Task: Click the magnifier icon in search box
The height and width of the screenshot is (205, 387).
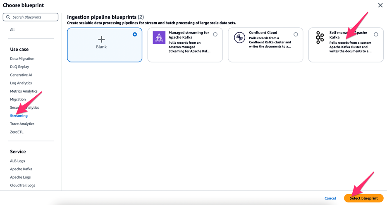Action: [8, 17]
